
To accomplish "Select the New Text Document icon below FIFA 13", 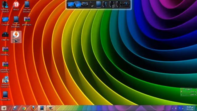I will 16,22.
